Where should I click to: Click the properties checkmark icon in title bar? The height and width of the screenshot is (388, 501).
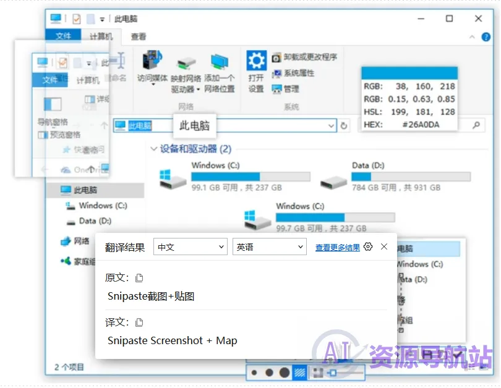[x=76, y=19]
